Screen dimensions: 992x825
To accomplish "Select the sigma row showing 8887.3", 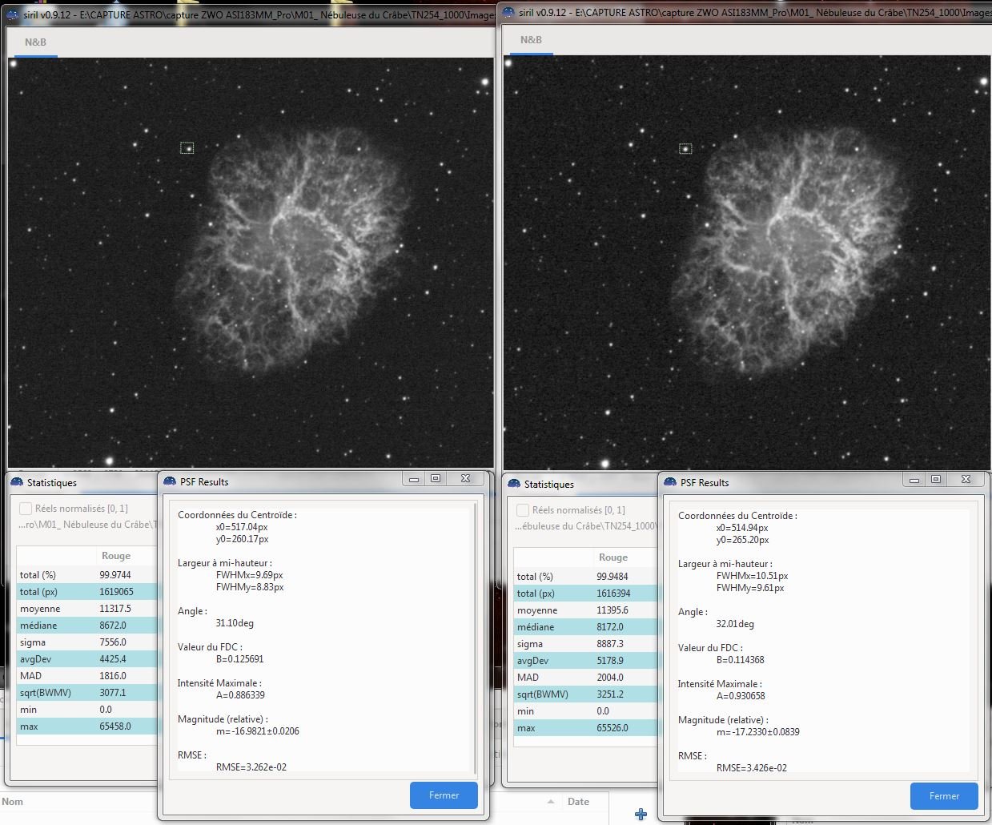I will (x=585, y=643).
